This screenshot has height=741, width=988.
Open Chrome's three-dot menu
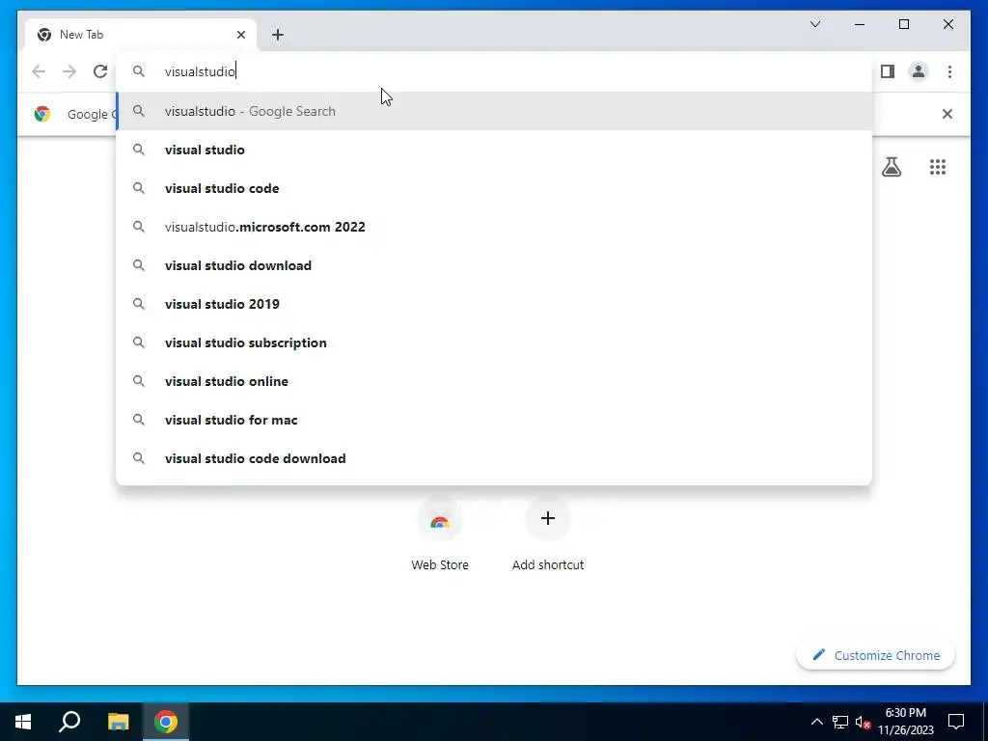949,71
